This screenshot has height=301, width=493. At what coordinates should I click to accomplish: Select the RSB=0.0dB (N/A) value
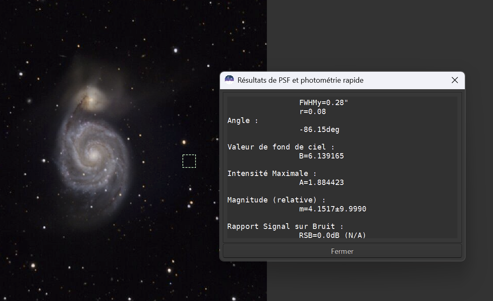(x=333, y=235)
